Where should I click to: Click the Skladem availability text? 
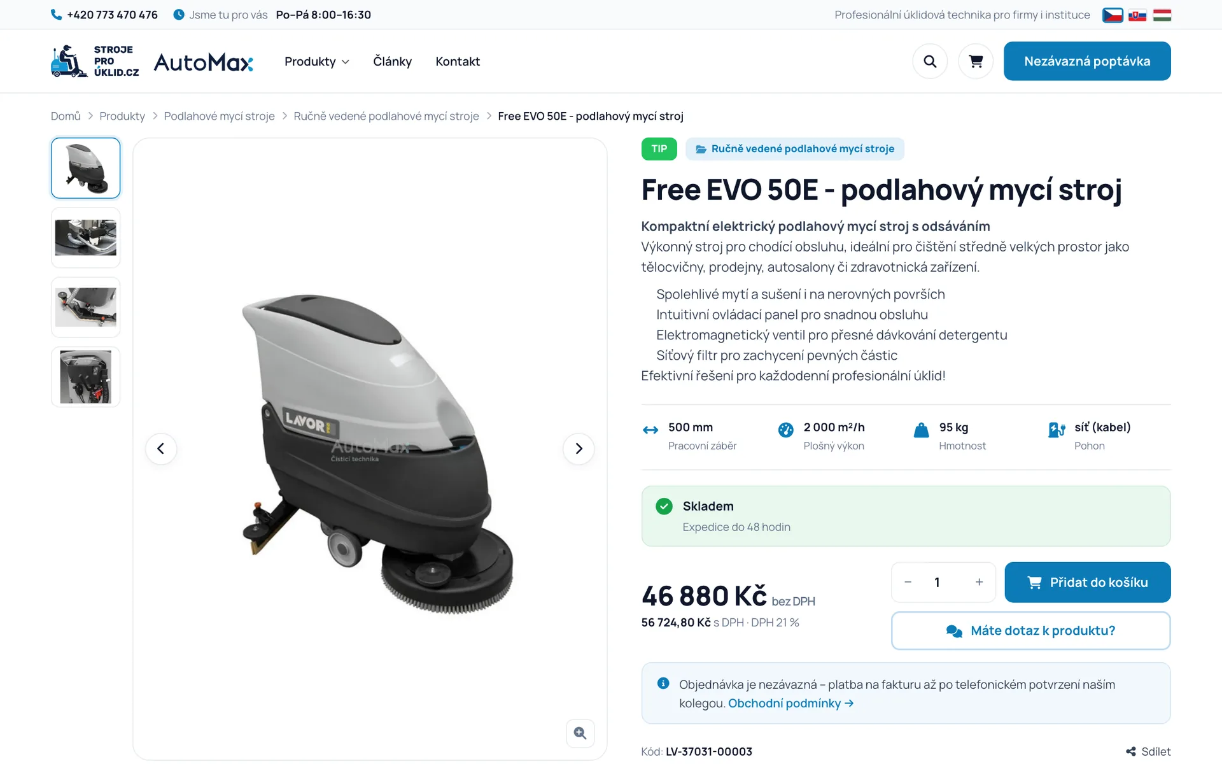coord(708,506)
